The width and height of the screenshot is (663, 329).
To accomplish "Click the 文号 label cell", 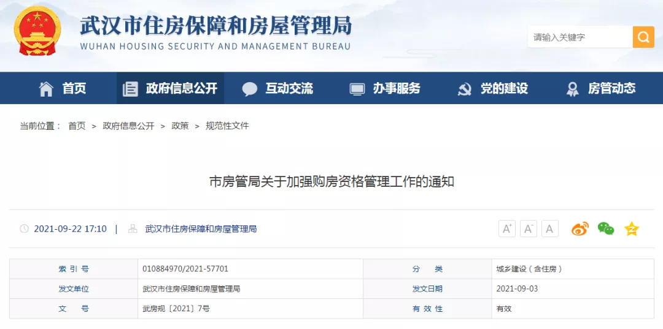I will (74, 309).
